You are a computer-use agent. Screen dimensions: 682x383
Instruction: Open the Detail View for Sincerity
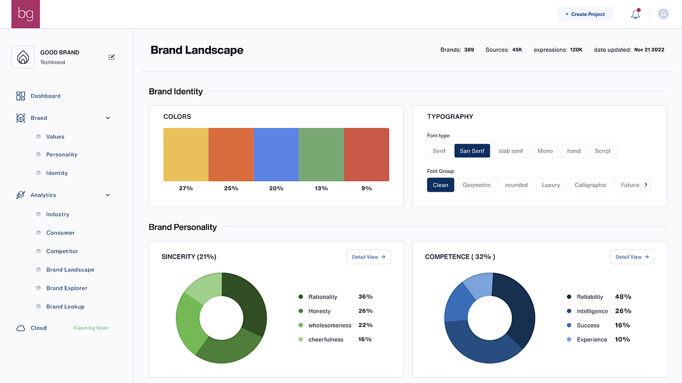point(368,257)
